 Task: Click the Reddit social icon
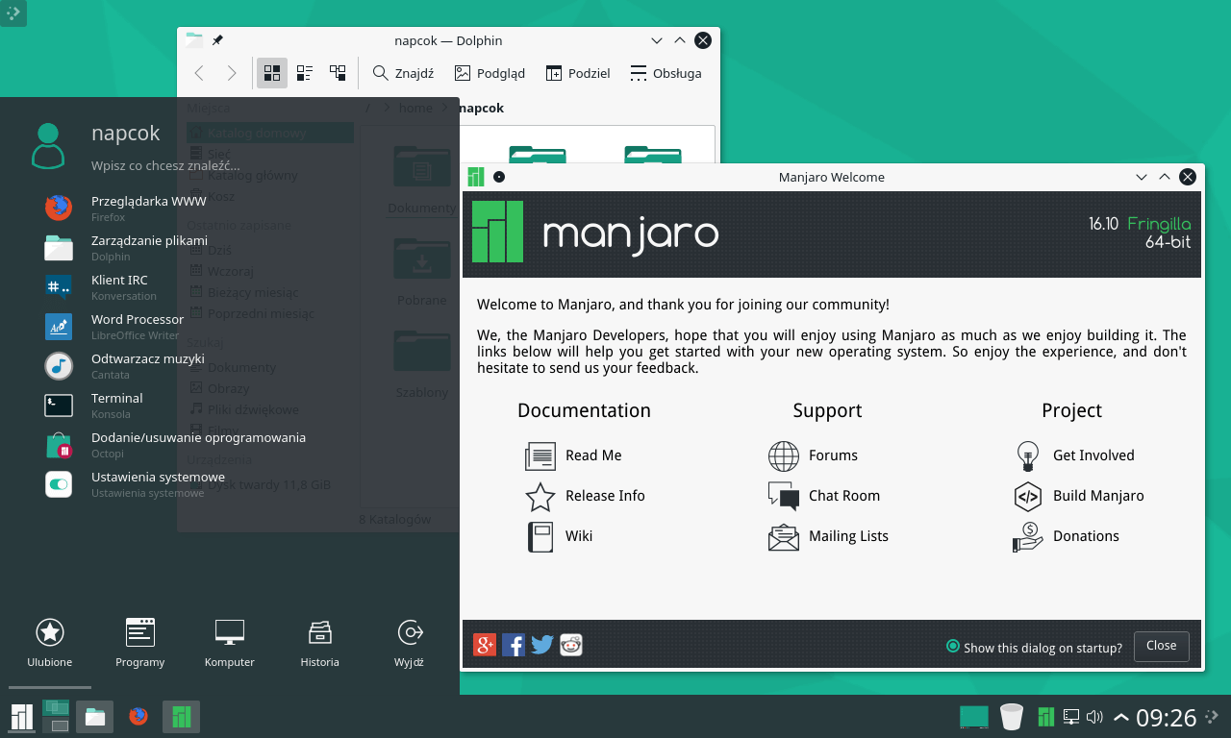(x=571, y=645)
